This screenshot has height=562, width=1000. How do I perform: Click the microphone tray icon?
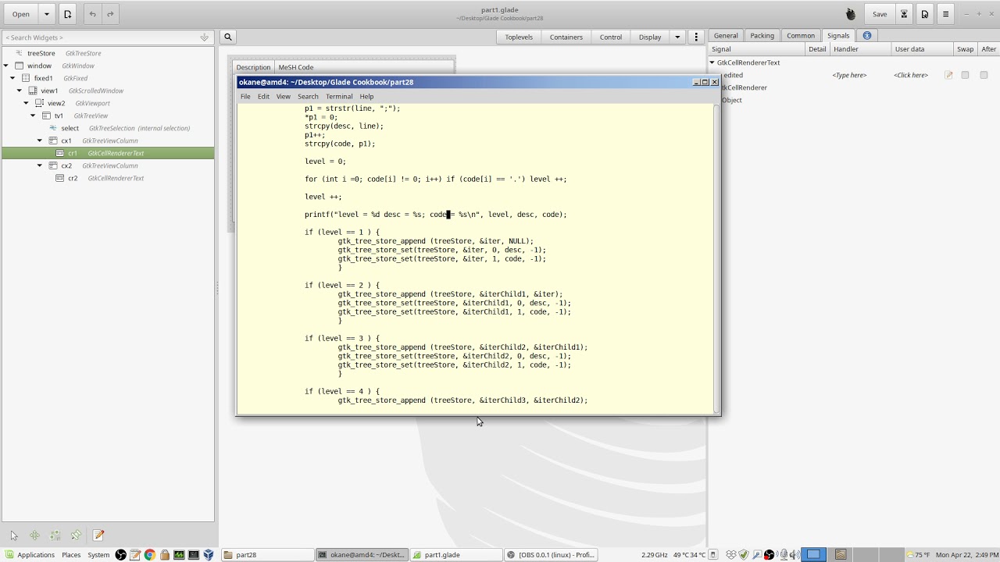pos(784,555)
